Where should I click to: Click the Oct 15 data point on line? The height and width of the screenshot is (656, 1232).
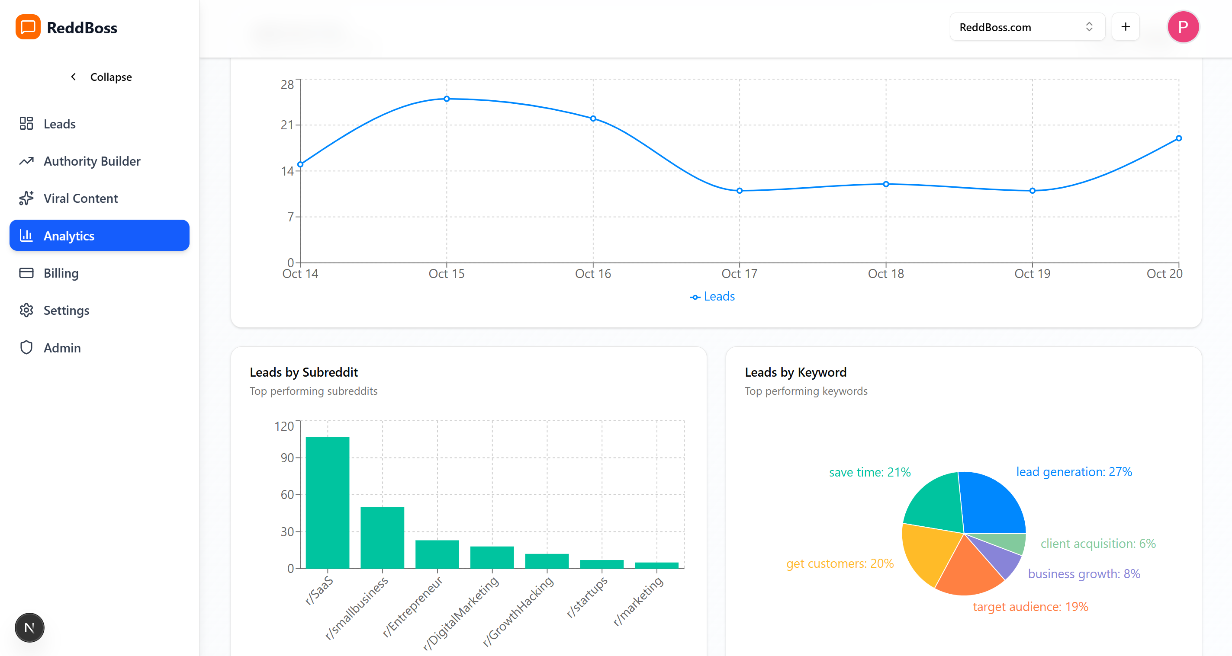447,99
